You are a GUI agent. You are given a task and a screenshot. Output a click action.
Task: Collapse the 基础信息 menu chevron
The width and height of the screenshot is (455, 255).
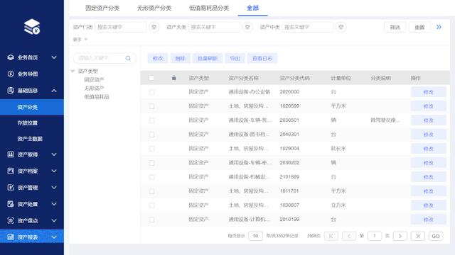click(54, 91)
